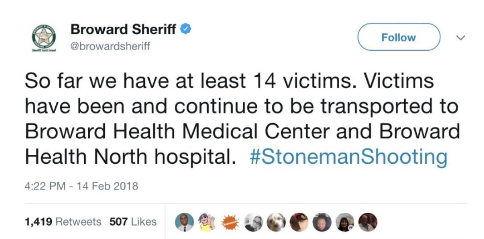Viewport: 484px width, 239px height.
Task: View the 1,419 Retweets list
Action: 63,221
